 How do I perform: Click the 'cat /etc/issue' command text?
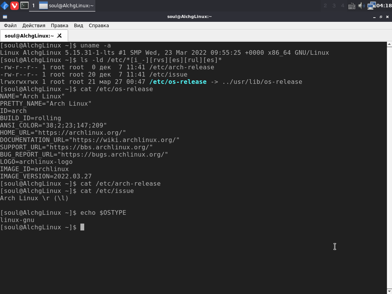pos(107,191)
